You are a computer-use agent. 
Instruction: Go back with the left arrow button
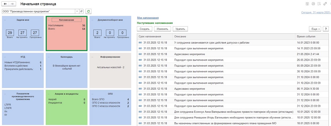tap(5, 4)
